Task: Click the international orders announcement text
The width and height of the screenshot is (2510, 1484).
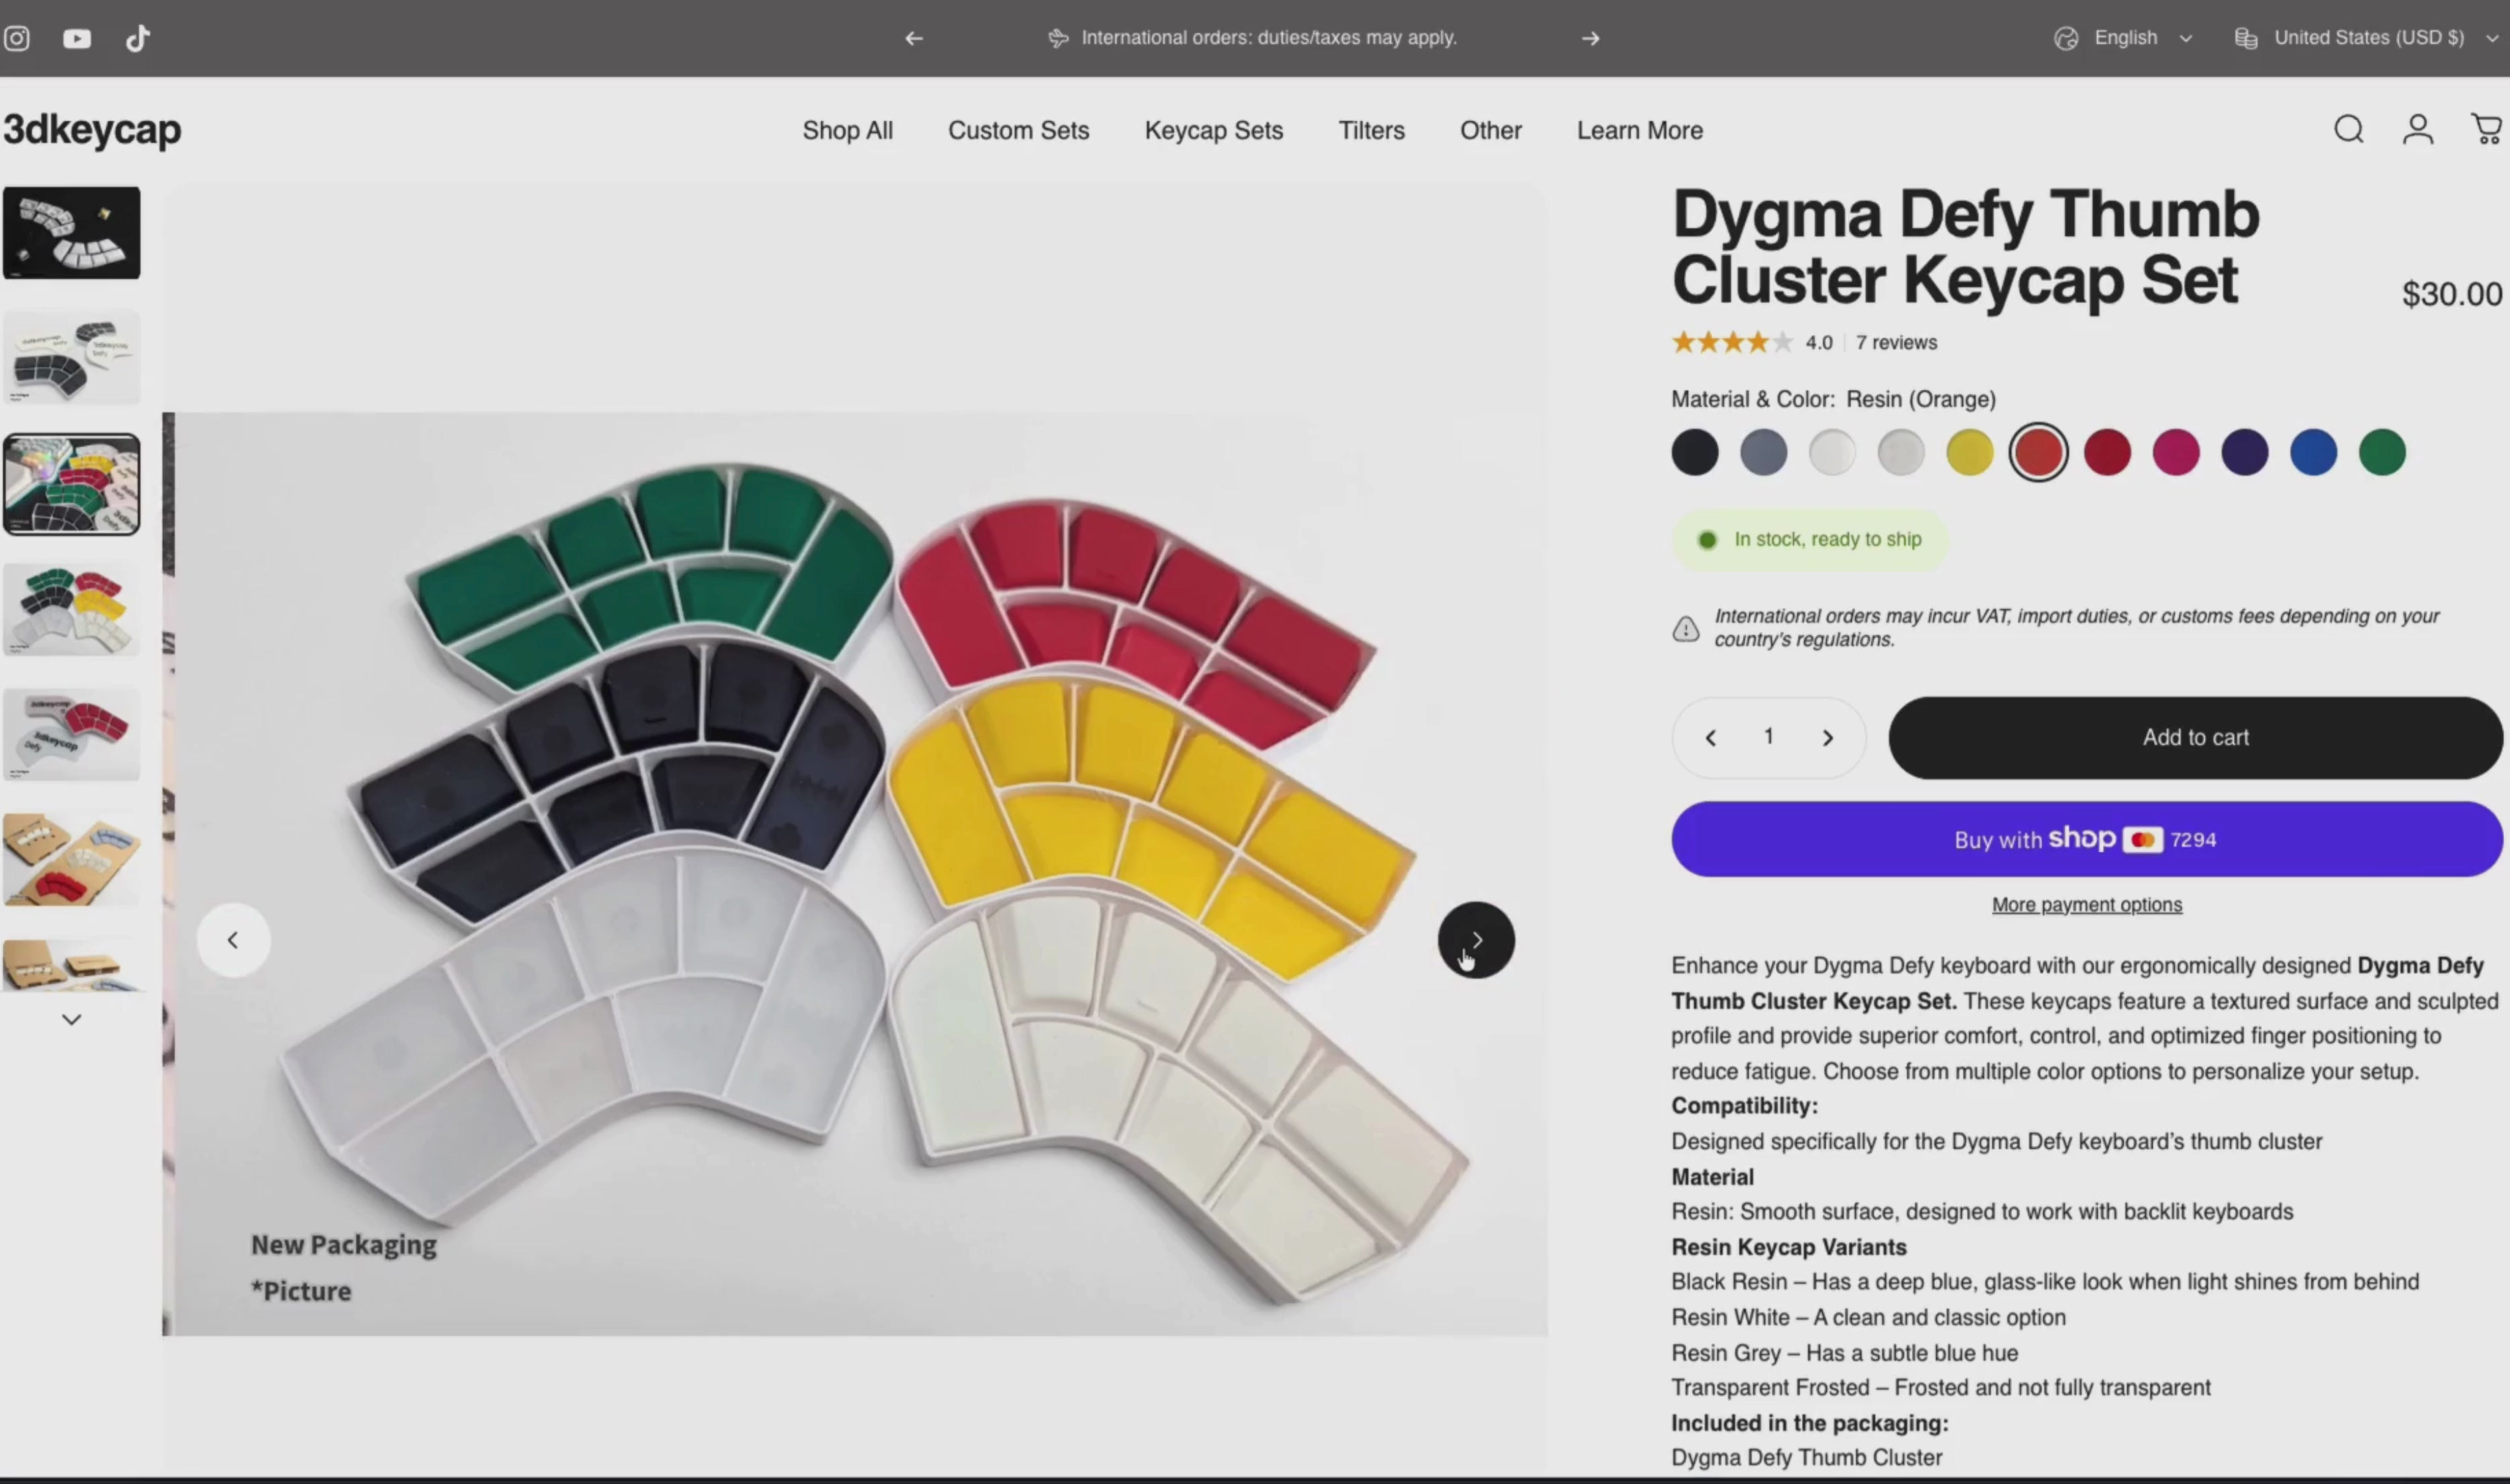Action: (1268, 38)
